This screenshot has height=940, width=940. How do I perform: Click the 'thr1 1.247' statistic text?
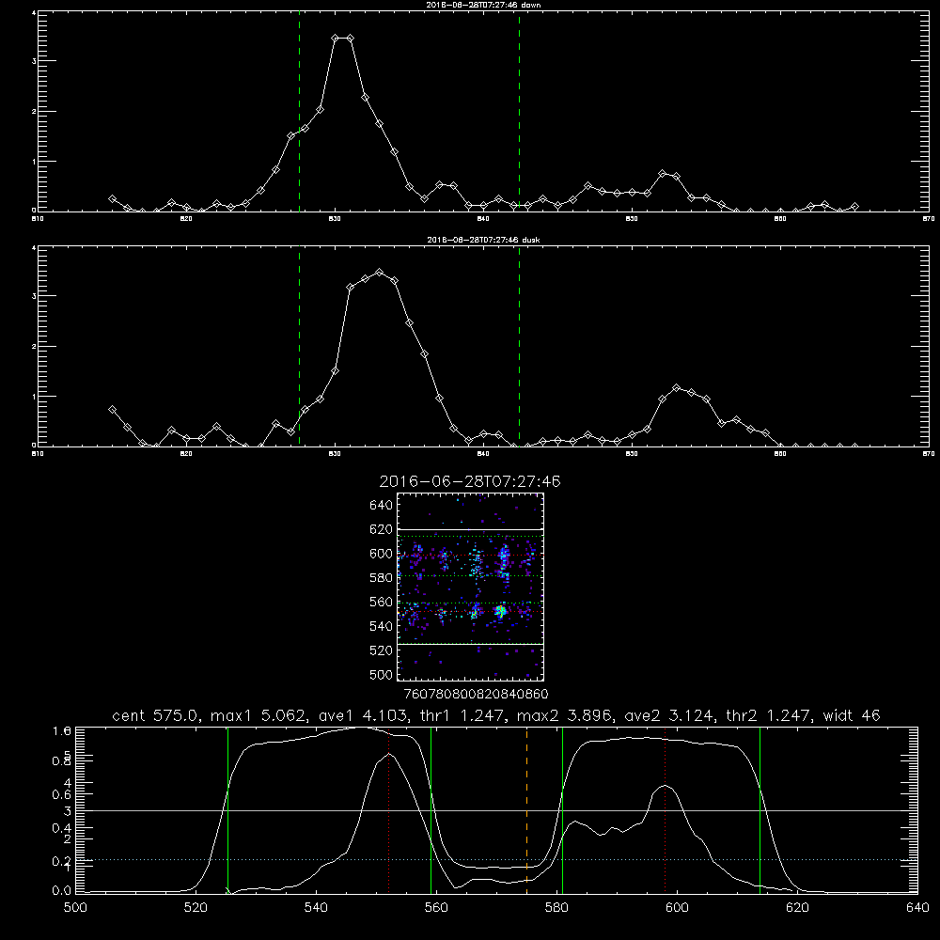[x=464, y=715]
